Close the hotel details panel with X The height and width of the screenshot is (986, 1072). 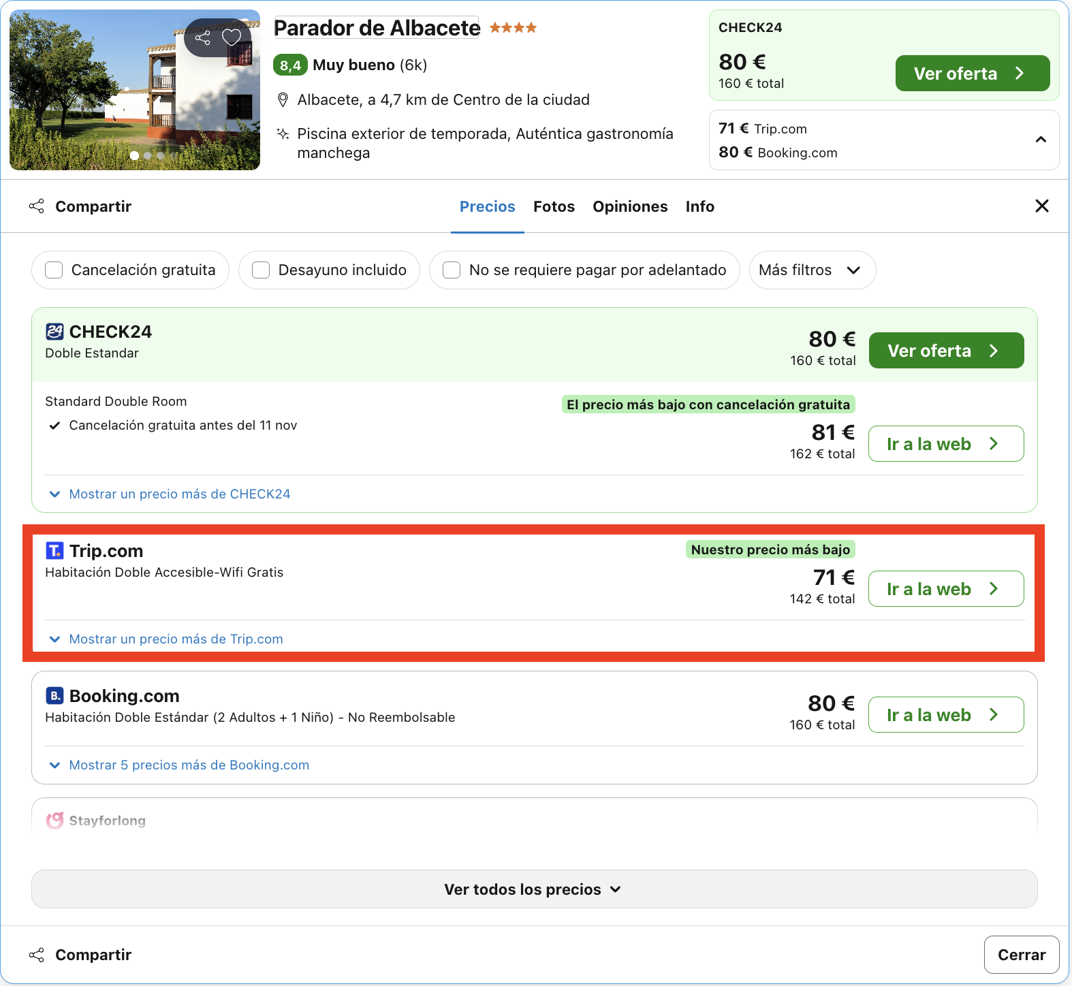[1042, 206]
